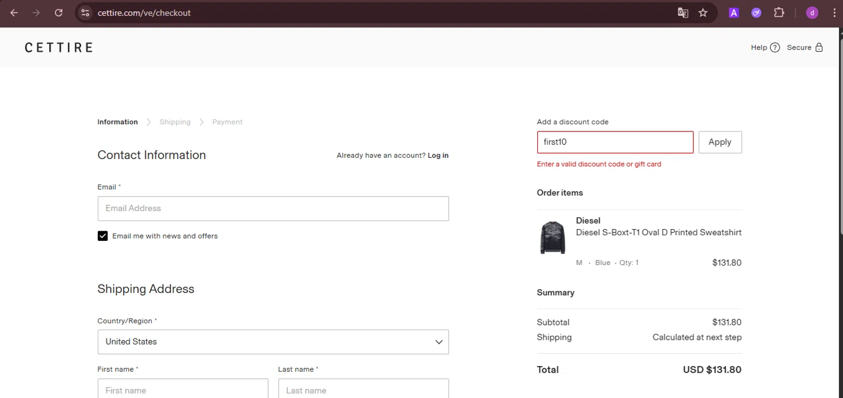Select the Shipping breadcrumb step

point(175,122)
